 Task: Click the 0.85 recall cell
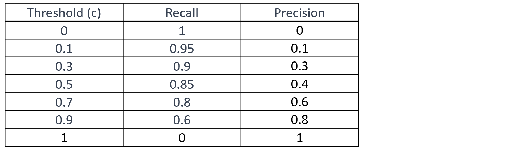tap(182, 84)
